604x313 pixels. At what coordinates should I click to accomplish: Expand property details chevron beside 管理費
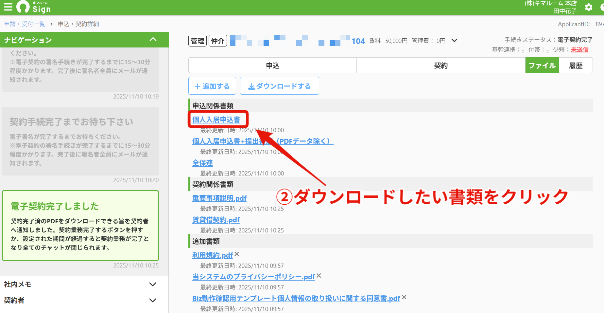point(454,41)
